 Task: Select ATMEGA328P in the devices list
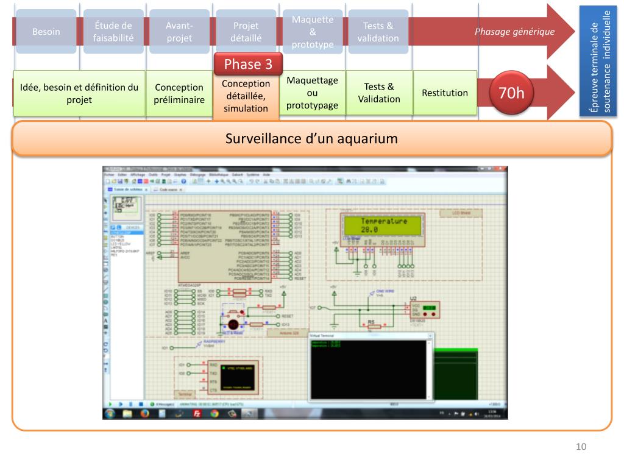(x=126, y=232)
